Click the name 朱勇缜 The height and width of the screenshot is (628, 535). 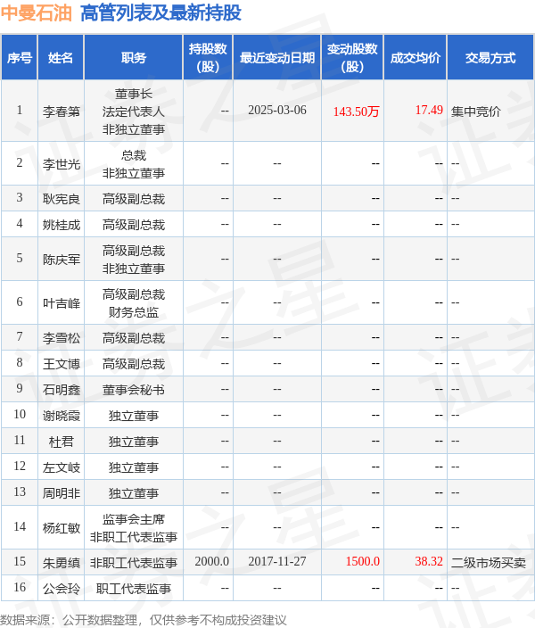click(x=62, y=563)
